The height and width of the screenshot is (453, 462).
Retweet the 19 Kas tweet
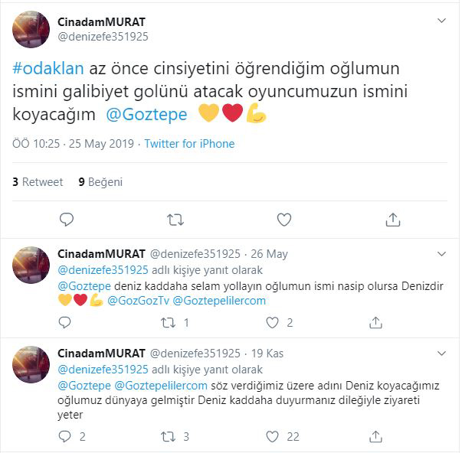tap(169, 436)
